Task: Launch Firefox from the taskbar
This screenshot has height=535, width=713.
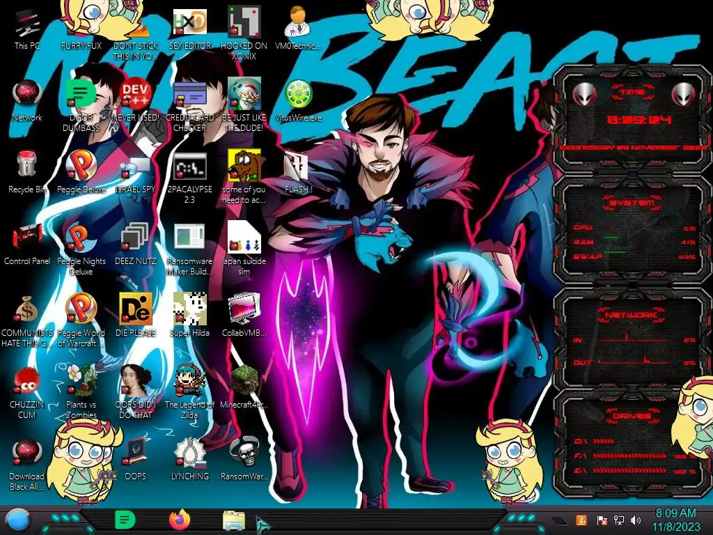Action: point(180,520)
